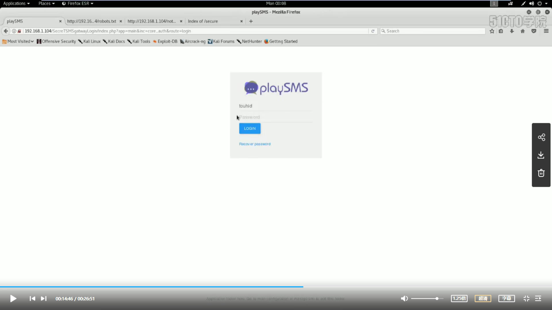Exit fullscreen mode in player

coord(526,299)
